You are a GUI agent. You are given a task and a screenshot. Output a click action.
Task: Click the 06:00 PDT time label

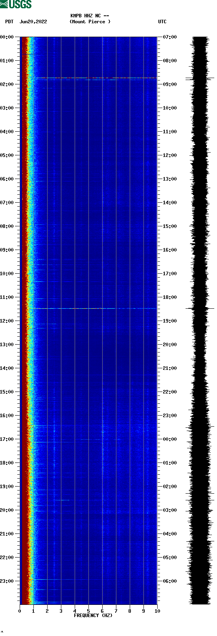coord(7,179)
